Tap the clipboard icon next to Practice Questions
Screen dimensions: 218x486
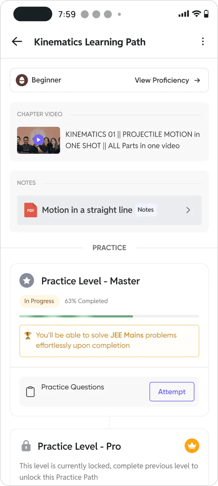pyautogui.click(x=30, y=391)
